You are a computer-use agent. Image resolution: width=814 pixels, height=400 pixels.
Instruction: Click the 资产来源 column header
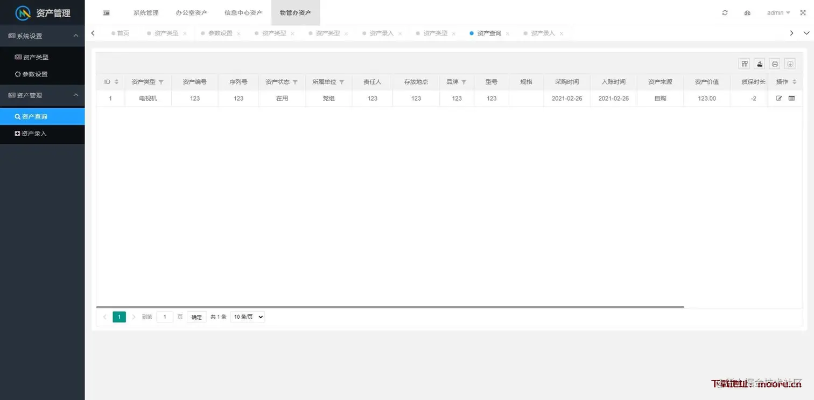[660, 82]
